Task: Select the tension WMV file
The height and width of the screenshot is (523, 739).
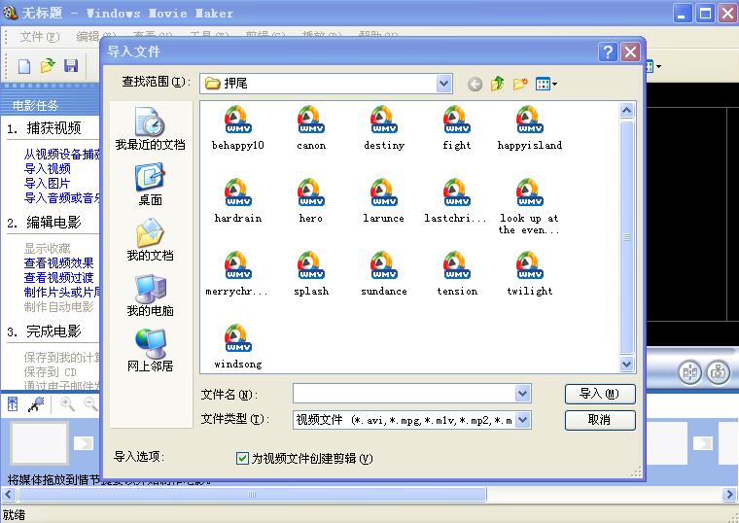Action: (457, 274)
